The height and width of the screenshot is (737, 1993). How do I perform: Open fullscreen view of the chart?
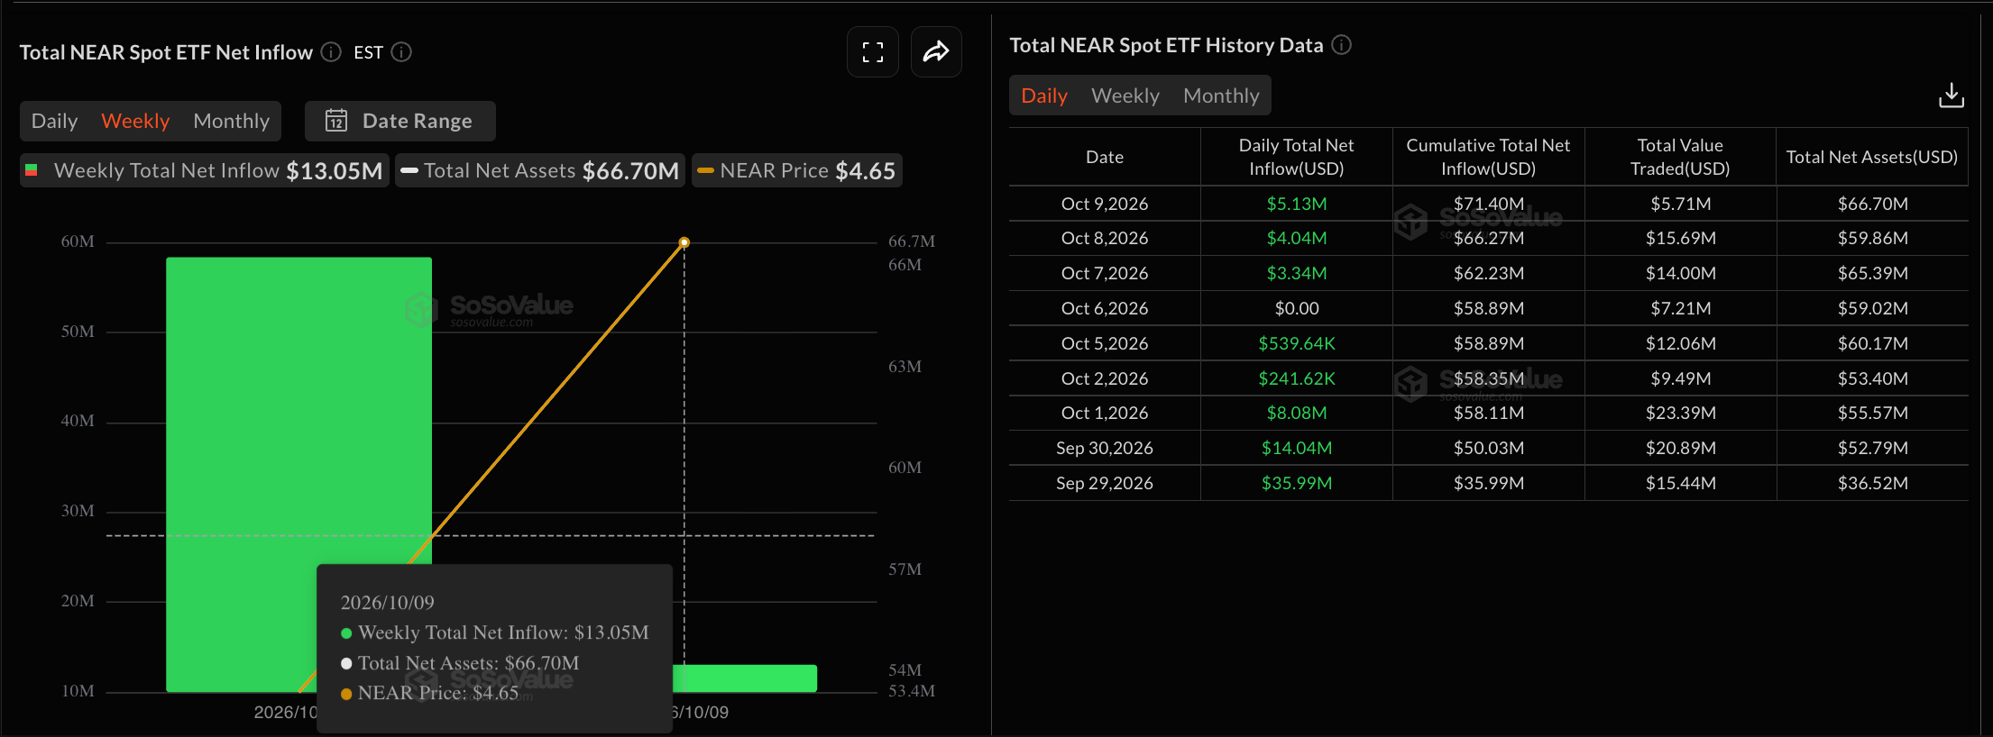coord(872,52)
